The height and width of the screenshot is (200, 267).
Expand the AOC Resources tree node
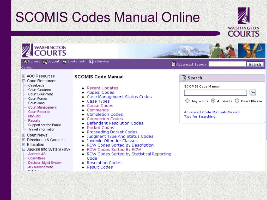[24, 76]
